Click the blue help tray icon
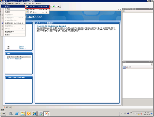Viewport: 154px width, 117px height. point(128,113)
